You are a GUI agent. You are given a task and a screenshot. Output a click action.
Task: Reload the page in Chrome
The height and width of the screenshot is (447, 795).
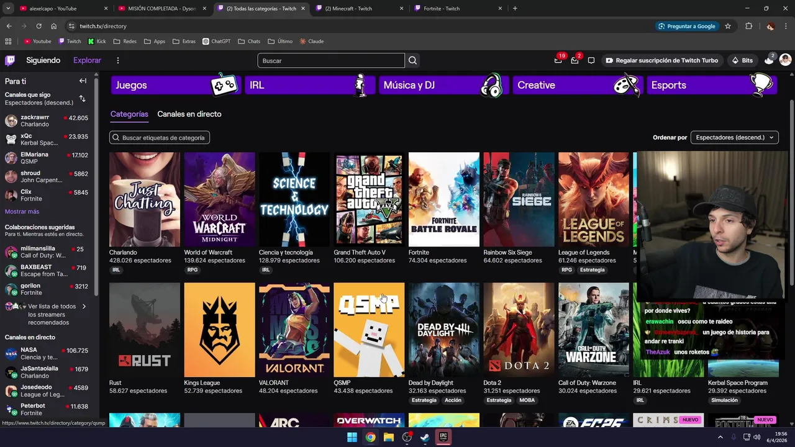pos(39,26)
